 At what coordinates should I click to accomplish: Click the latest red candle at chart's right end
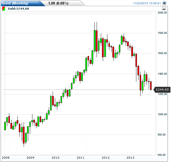[x=151, y=86]
